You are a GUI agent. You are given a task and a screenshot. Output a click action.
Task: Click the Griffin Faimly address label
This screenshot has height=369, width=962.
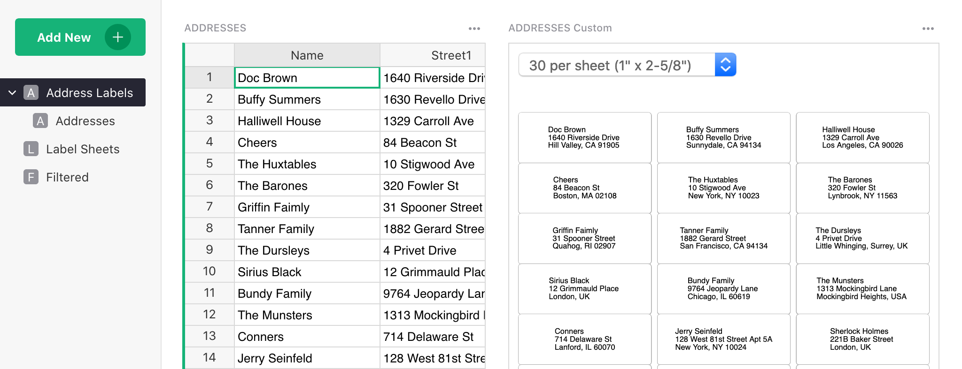coord(585,238)
